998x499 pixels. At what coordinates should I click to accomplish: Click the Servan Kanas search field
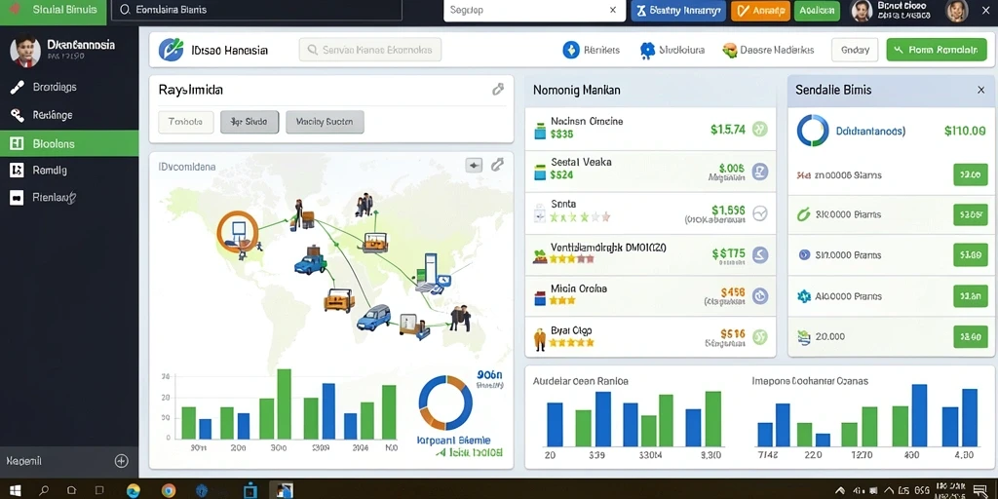[x=369, y=50]
